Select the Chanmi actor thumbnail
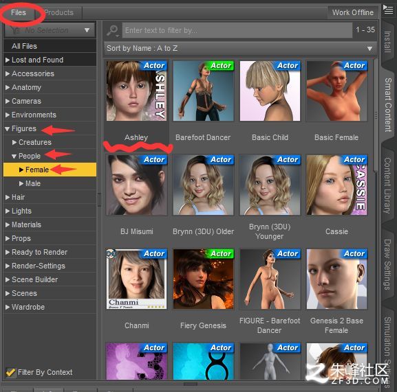 136,279
